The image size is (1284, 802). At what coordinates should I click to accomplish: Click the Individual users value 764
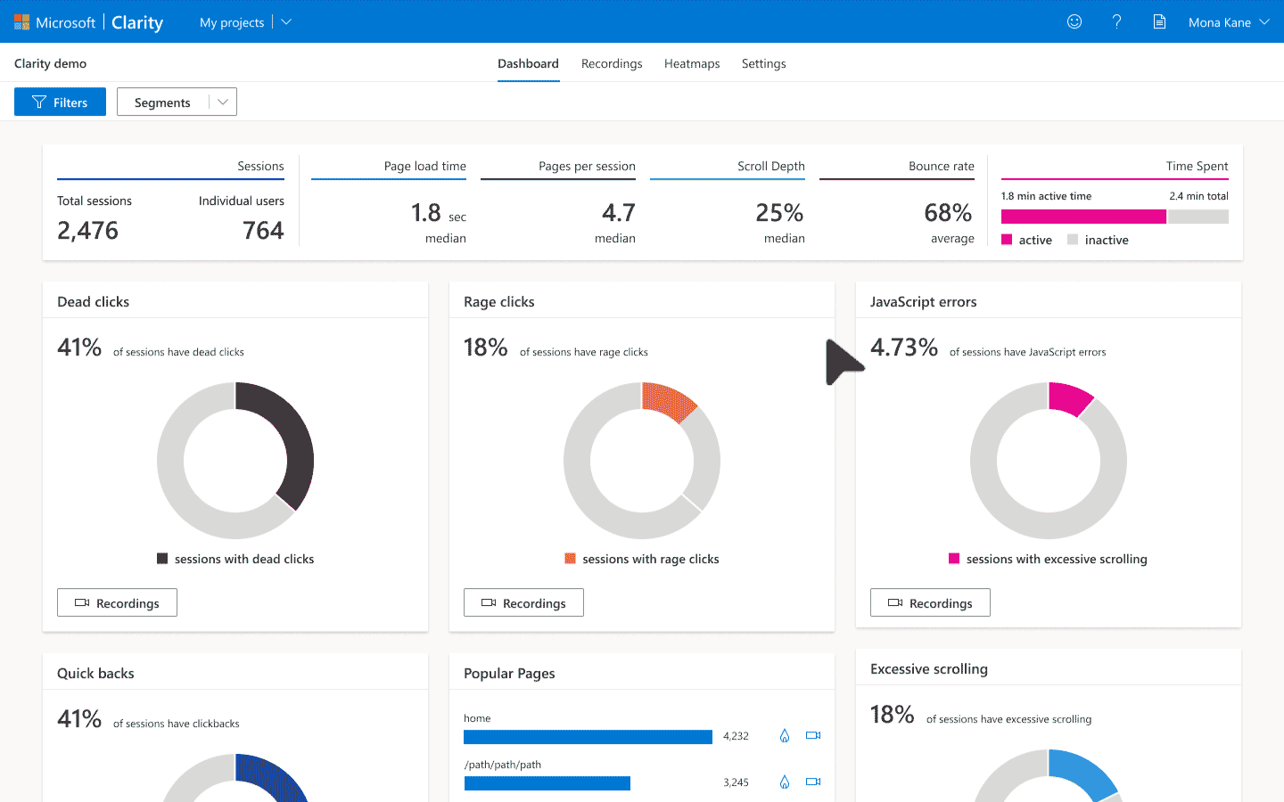pos(263,231)
